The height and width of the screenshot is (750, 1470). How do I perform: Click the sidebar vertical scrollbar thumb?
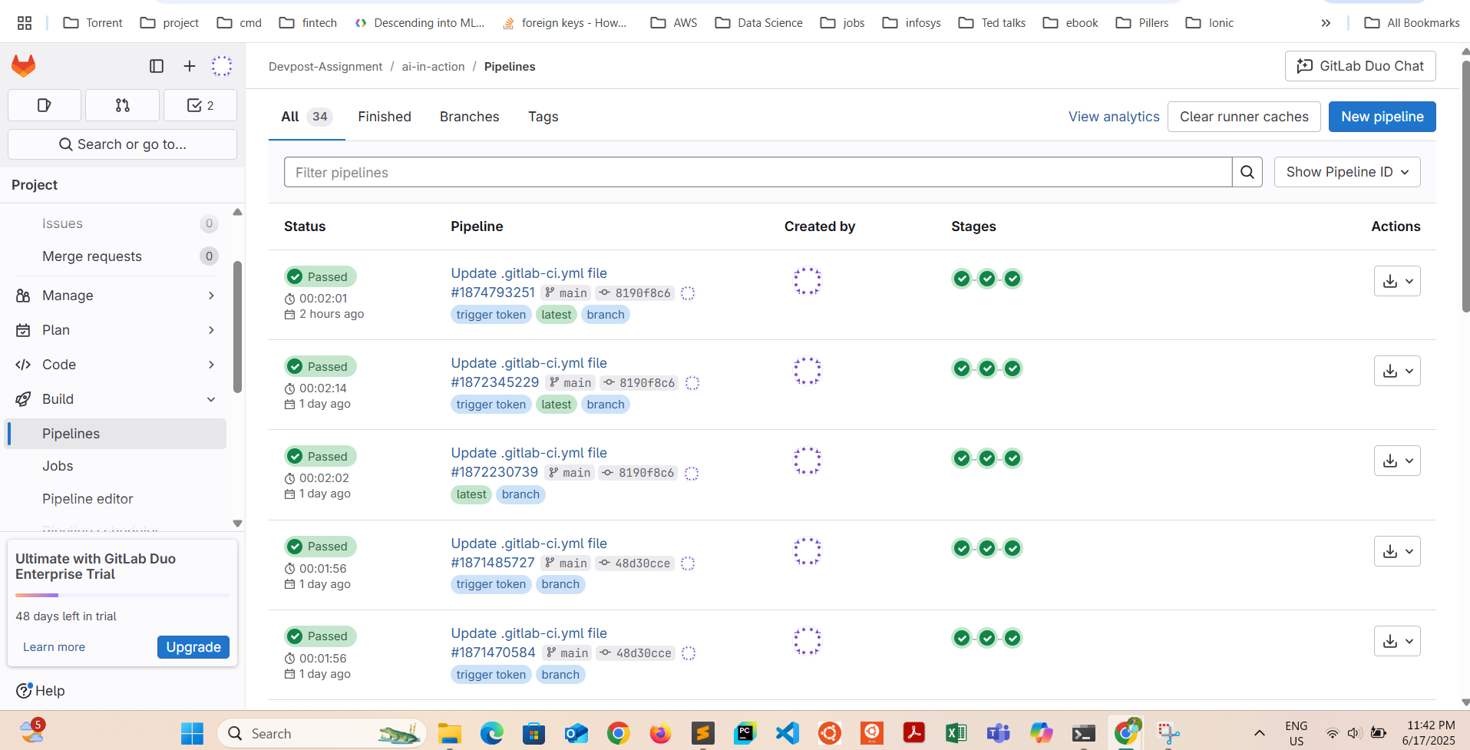[238, 326]
